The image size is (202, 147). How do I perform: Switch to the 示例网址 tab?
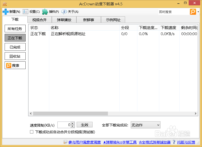pyautogui.click(x=113, y=20)
